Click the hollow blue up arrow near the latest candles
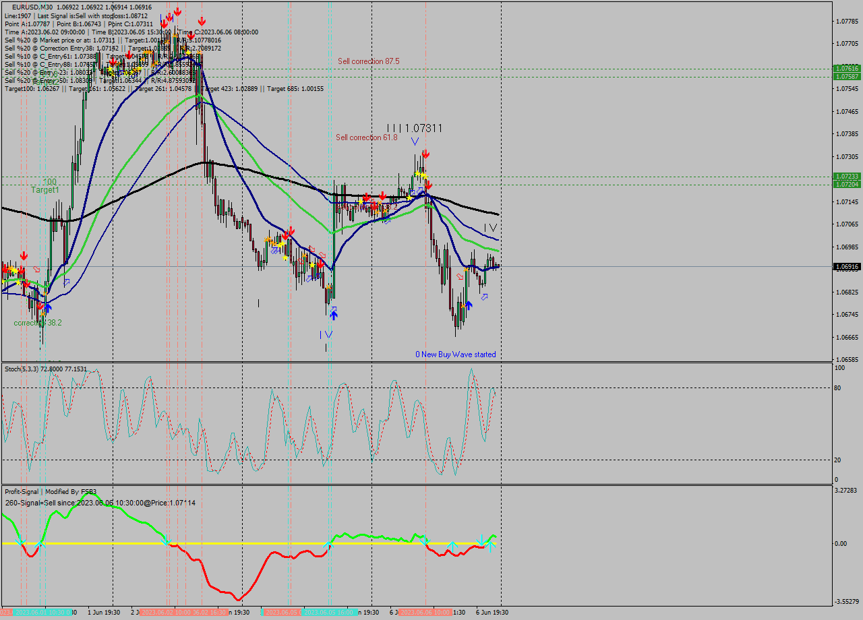Screen dimensions: 863x620 pos(484,297)
